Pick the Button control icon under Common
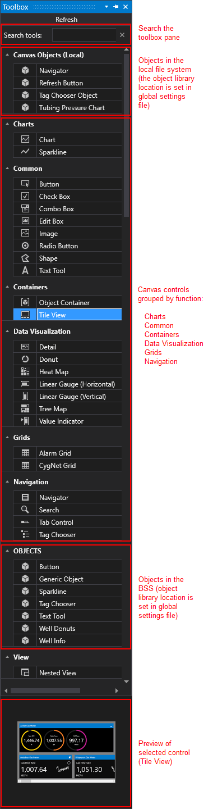 tap(25, 184)
